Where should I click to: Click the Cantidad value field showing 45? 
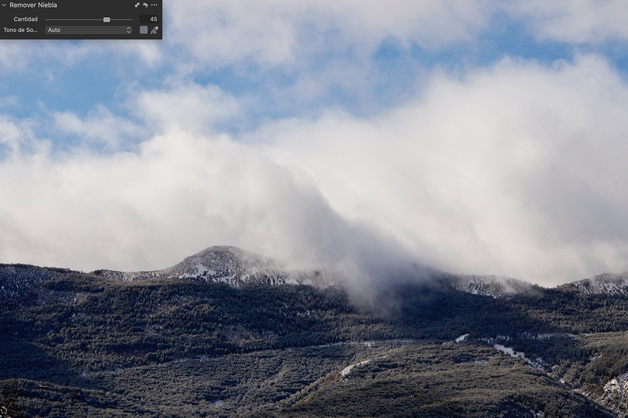click(149, 19)
